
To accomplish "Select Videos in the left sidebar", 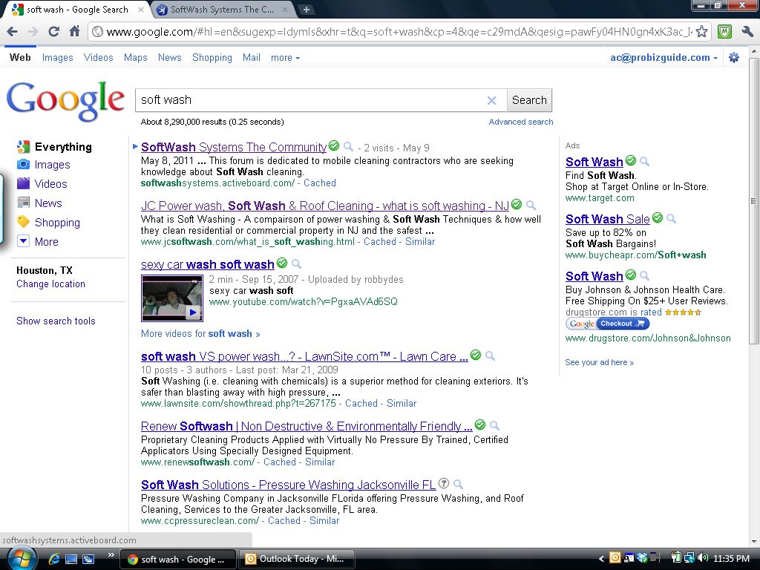I will (x=50, y=183).
